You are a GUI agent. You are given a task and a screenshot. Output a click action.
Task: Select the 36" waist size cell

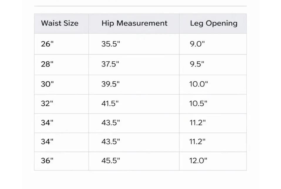(x=61, y=161)
